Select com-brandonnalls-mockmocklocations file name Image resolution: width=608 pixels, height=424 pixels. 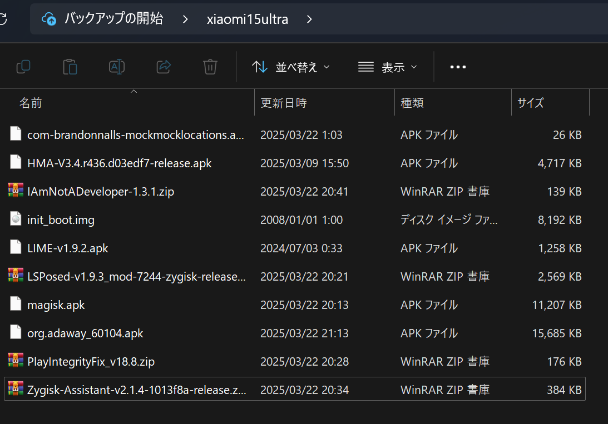click(136, 134)
